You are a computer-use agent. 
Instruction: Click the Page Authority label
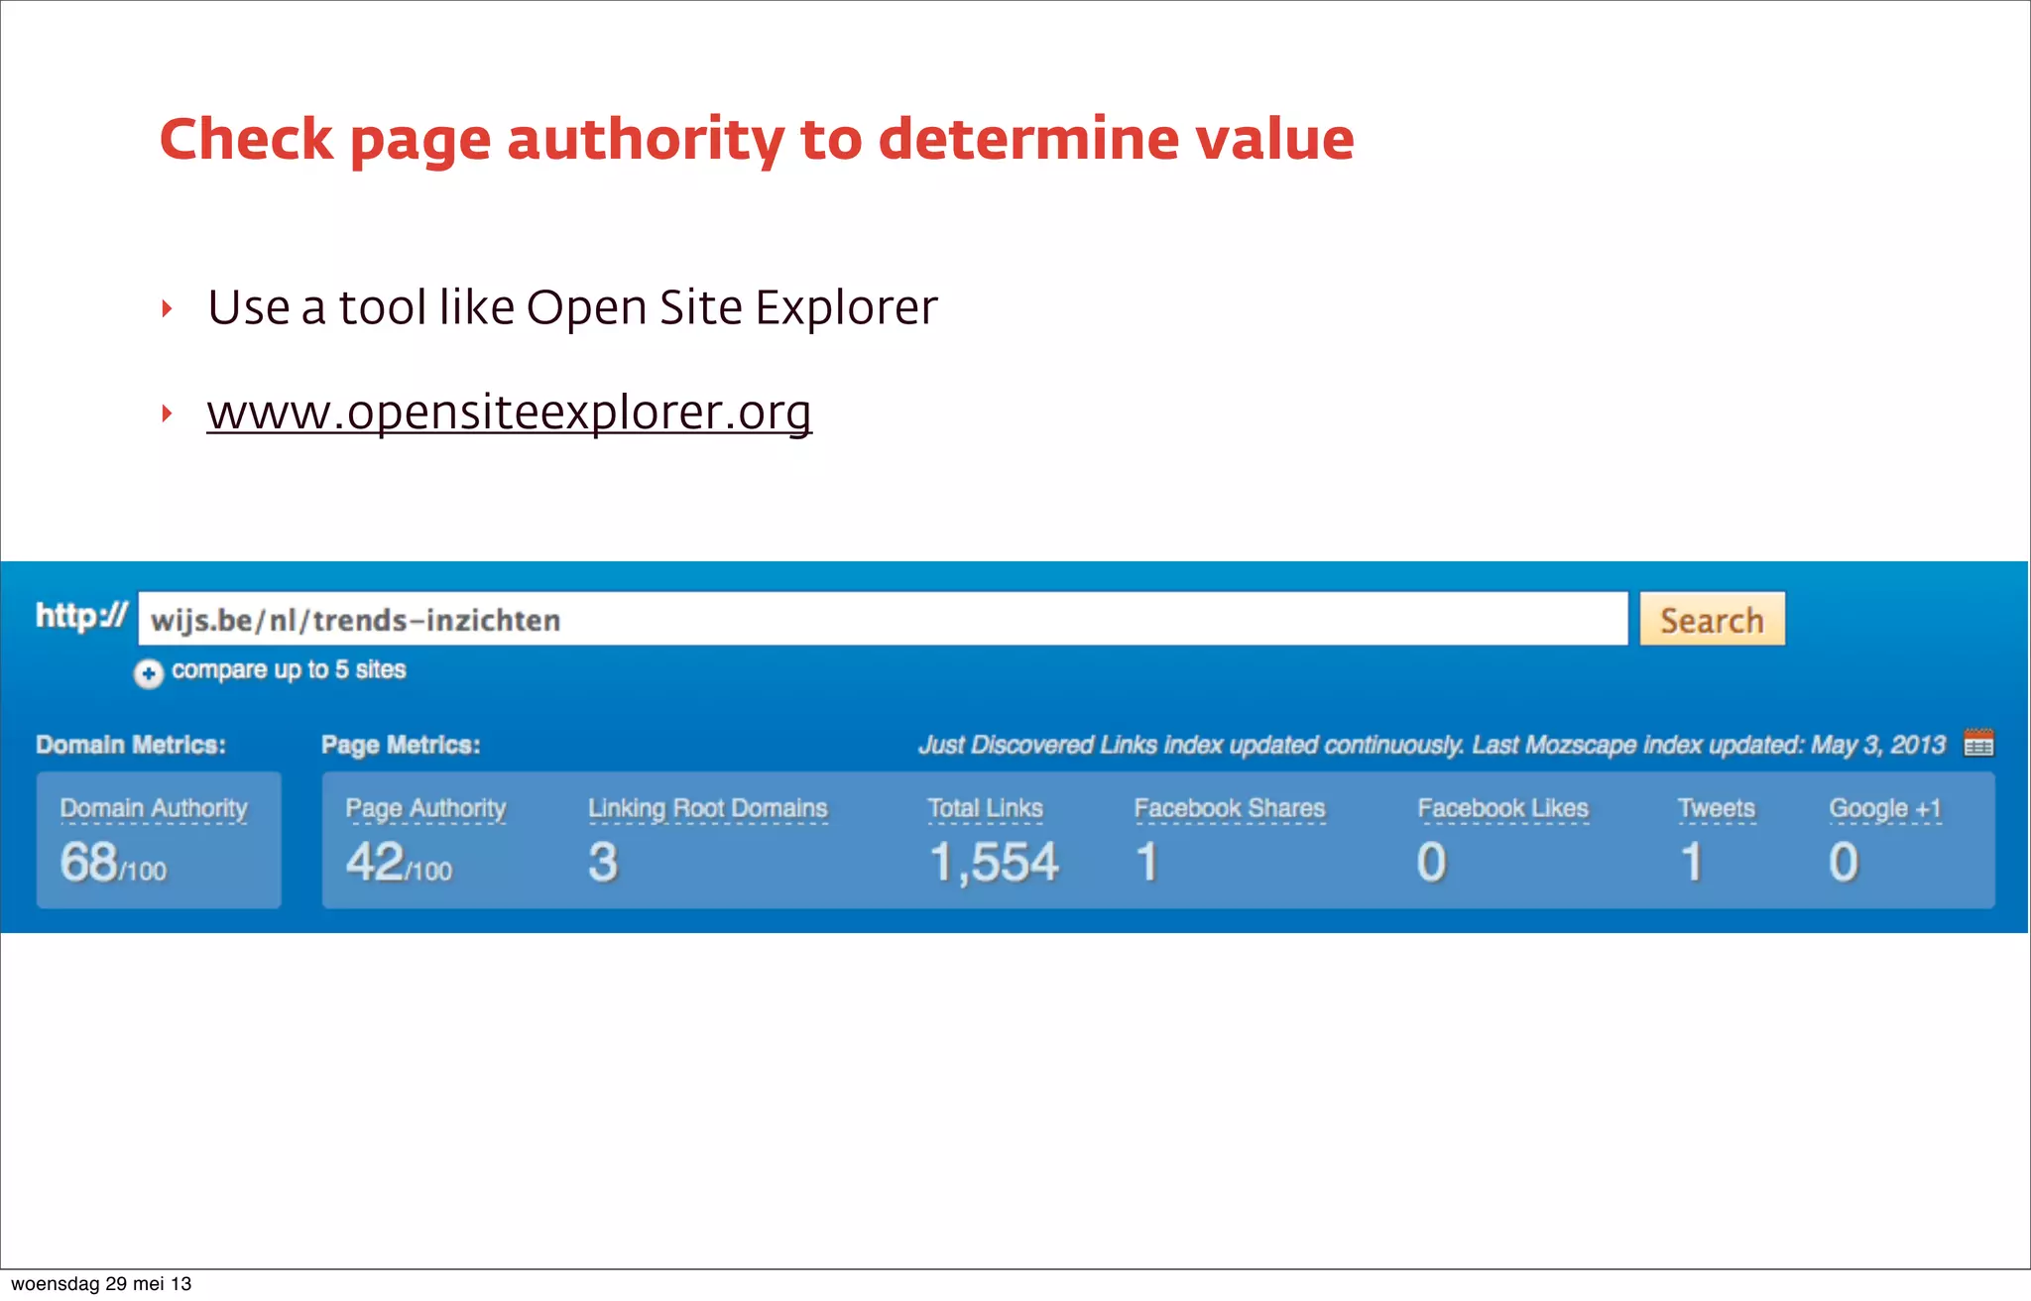425,808
